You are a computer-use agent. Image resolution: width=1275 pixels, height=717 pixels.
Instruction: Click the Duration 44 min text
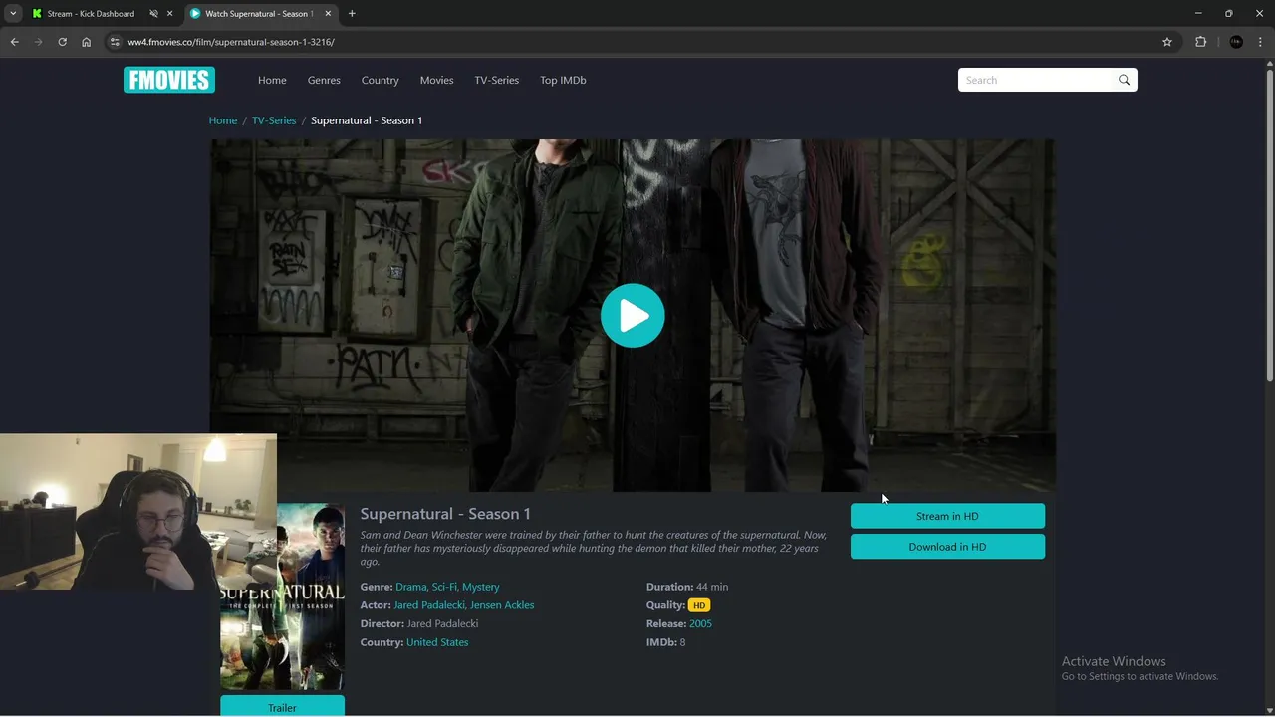click(687, 587)
